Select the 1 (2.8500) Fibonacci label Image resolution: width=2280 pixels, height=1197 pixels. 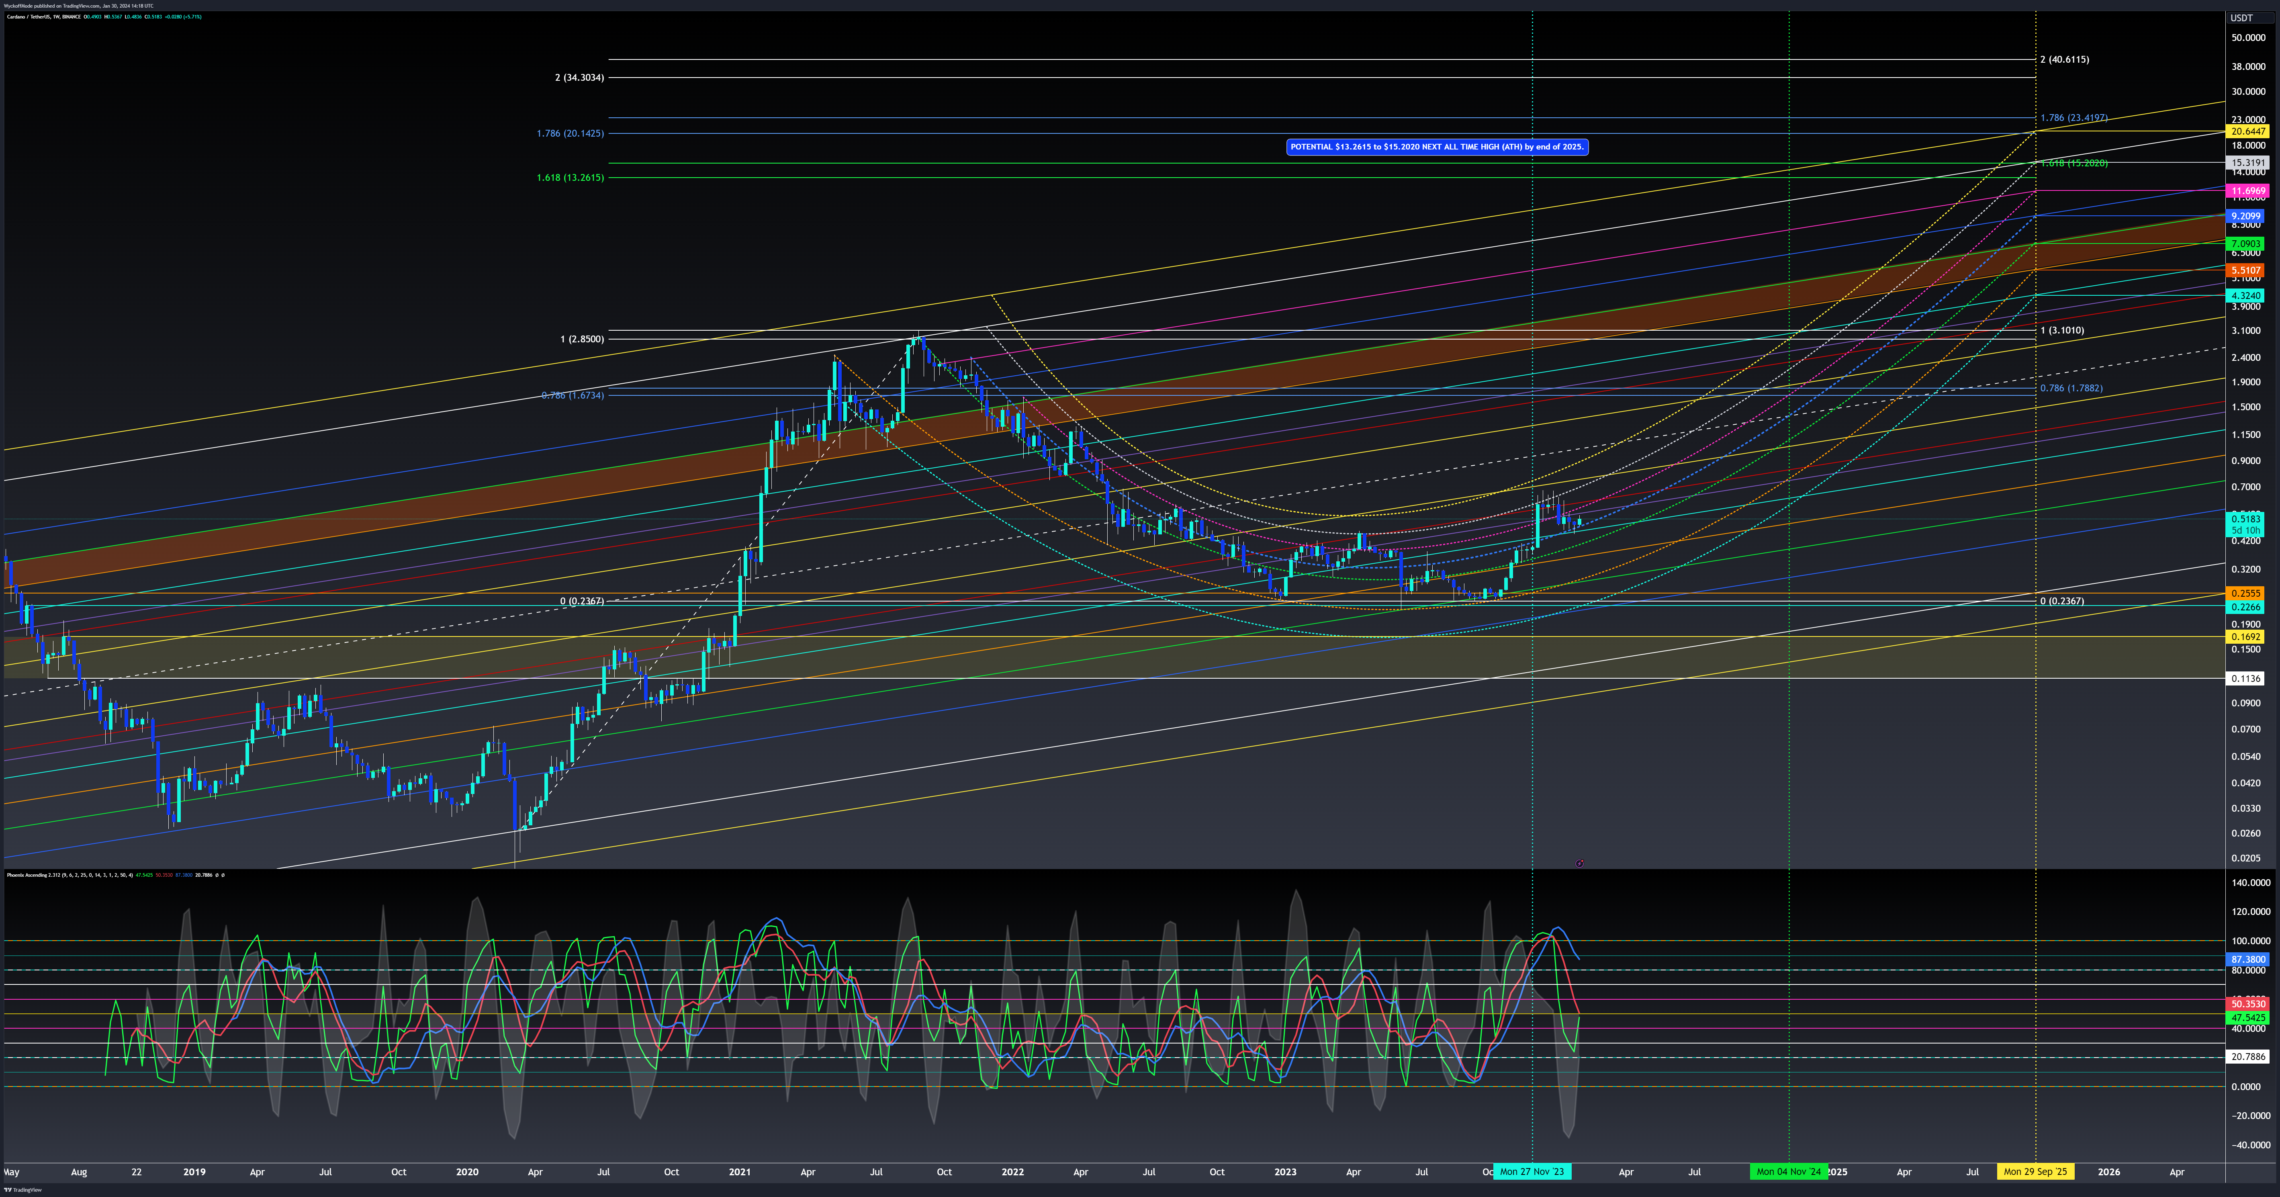click(x=583, y=339)
